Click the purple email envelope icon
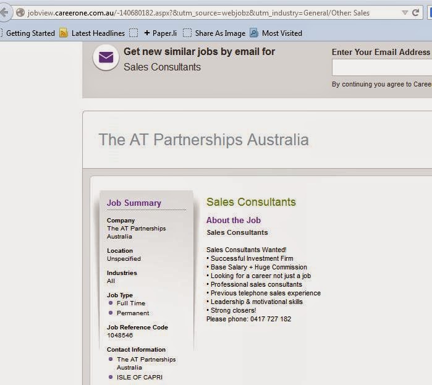Image resolution: width=432 pixels, height=385 pixels. [x=106, y=57]
